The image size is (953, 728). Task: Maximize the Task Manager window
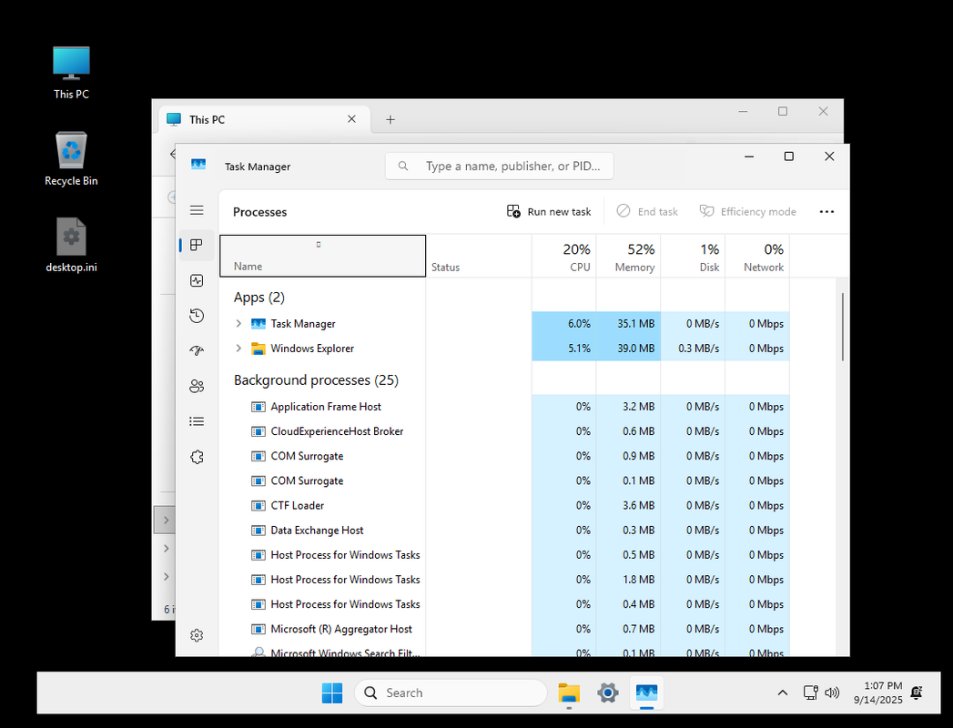pos(789,157)
